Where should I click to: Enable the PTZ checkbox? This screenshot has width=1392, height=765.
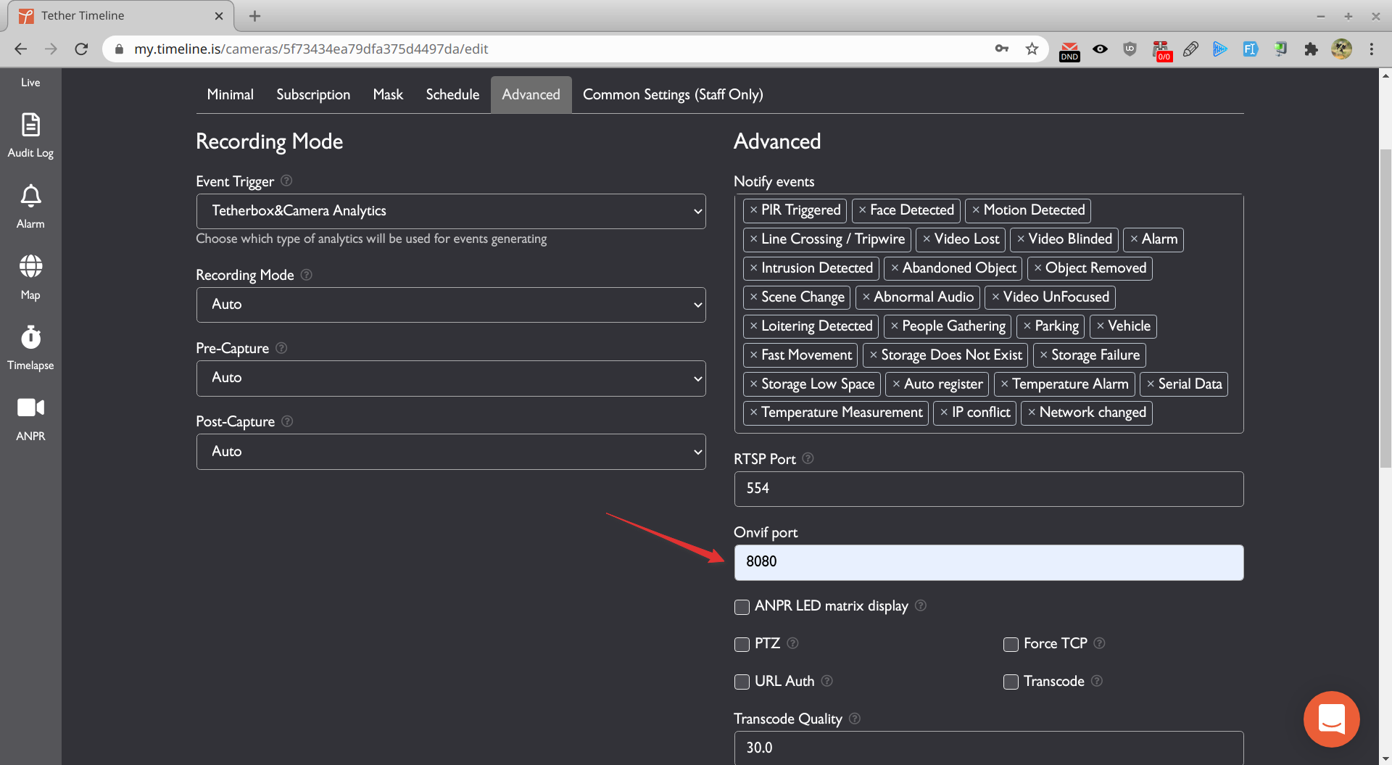coord(742,645)
